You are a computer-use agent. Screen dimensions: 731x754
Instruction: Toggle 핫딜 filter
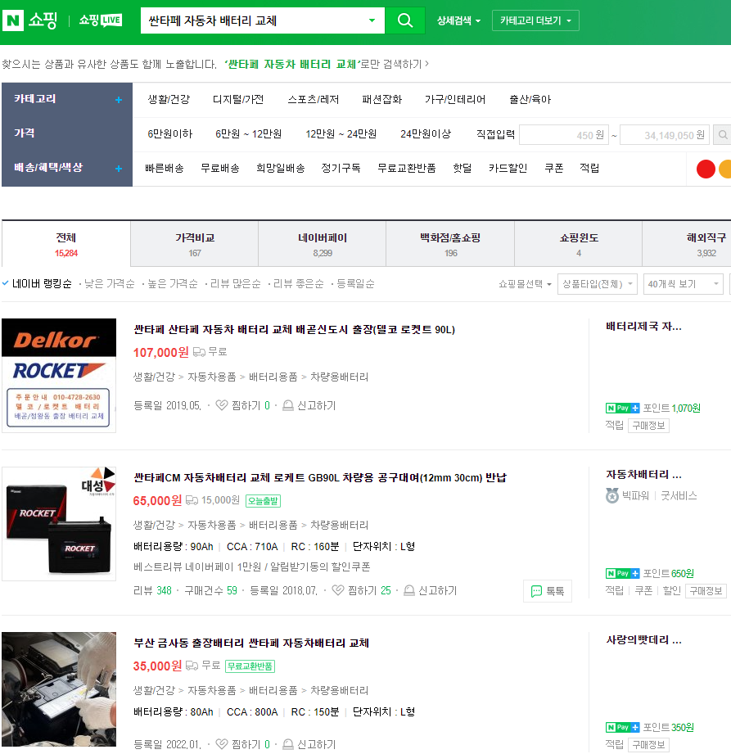click(x=463, y=169)
